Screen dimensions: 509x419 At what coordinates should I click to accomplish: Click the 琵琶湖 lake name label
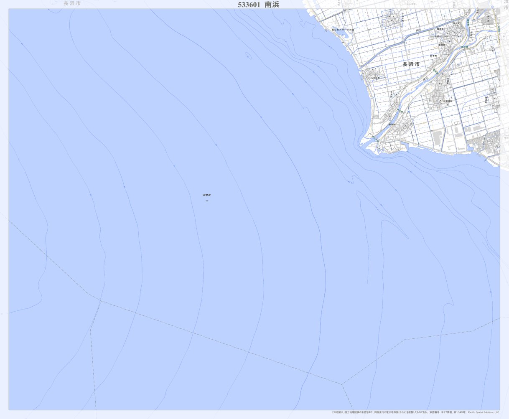pos(207,195)
